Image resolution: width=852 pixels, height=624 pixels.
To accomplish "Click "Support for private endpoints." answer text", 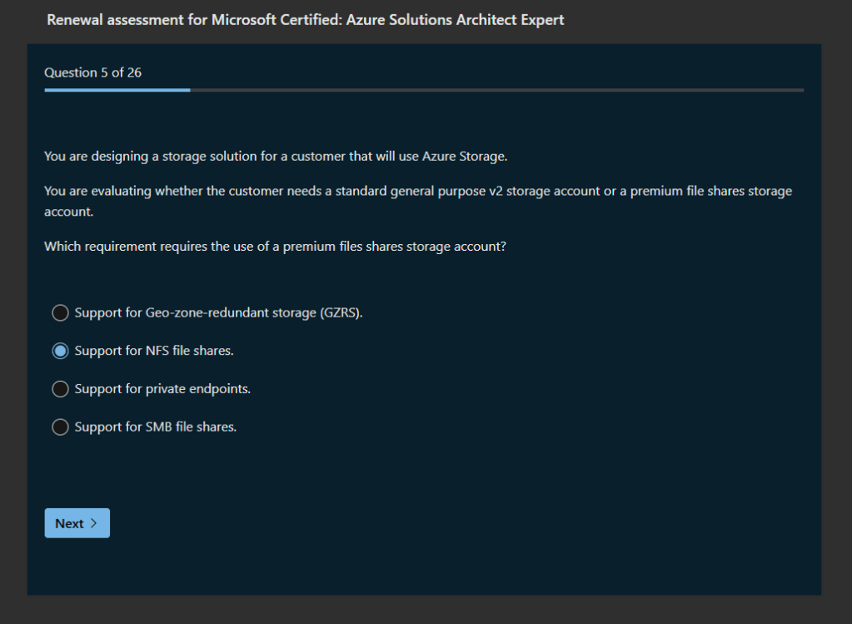I will pos(162,389).
